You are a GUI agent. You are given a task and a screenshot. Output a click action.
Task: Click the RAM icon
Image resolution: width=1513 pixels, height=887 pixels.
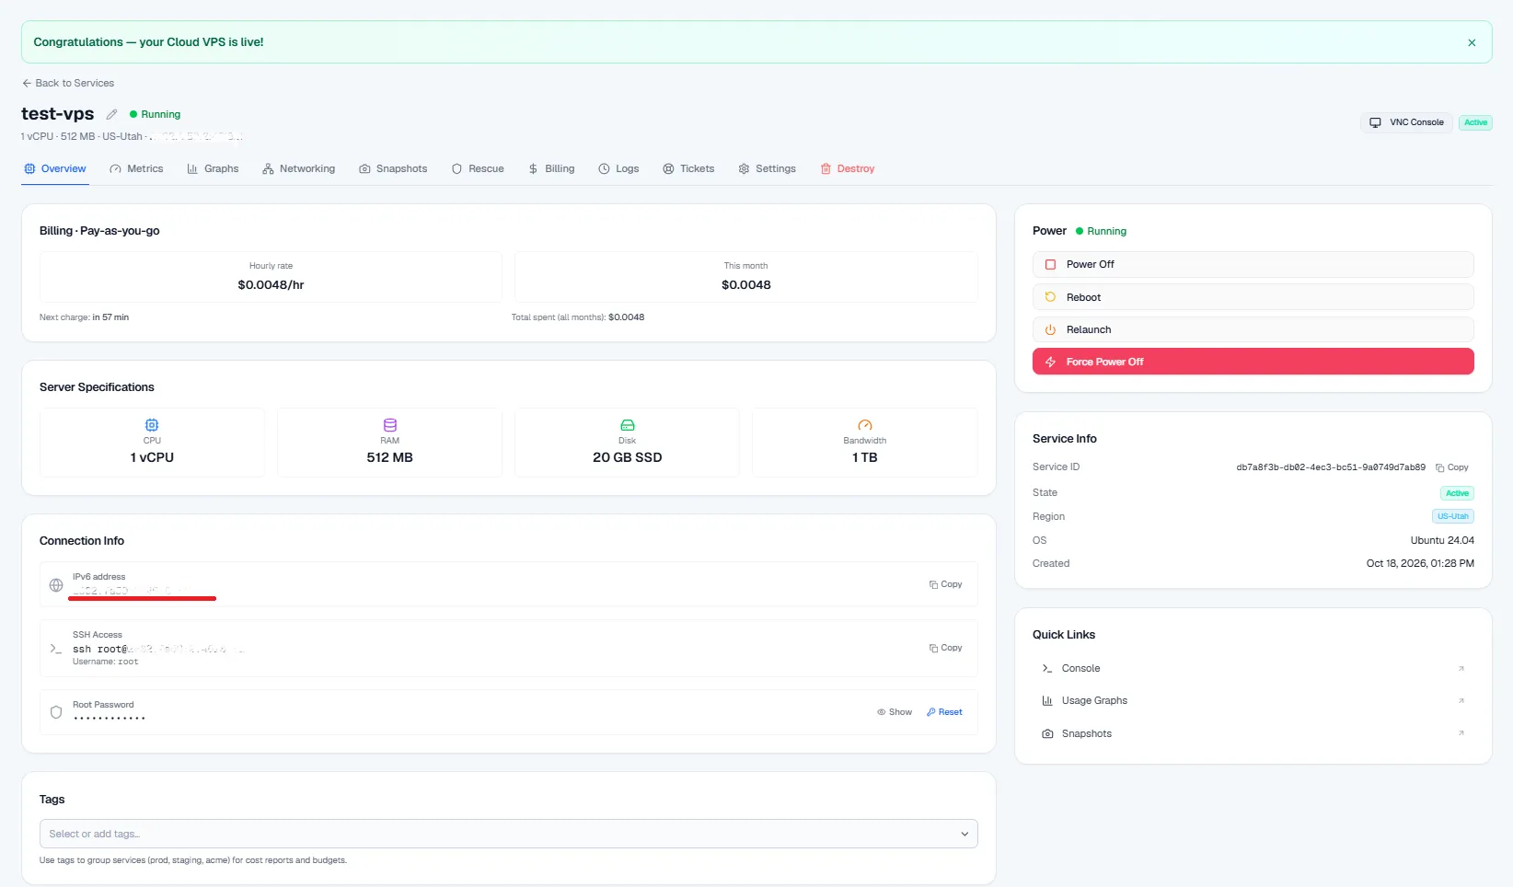point(390,425)
